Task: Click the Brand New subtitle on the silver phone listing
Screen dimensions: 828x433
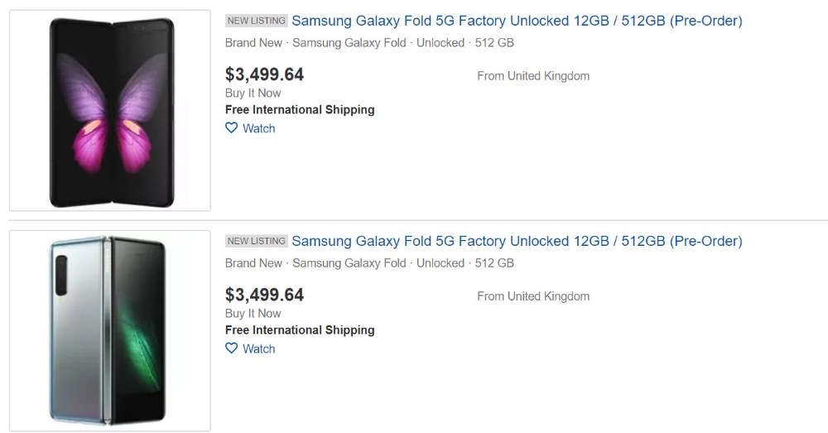Action: click(253, 262)
